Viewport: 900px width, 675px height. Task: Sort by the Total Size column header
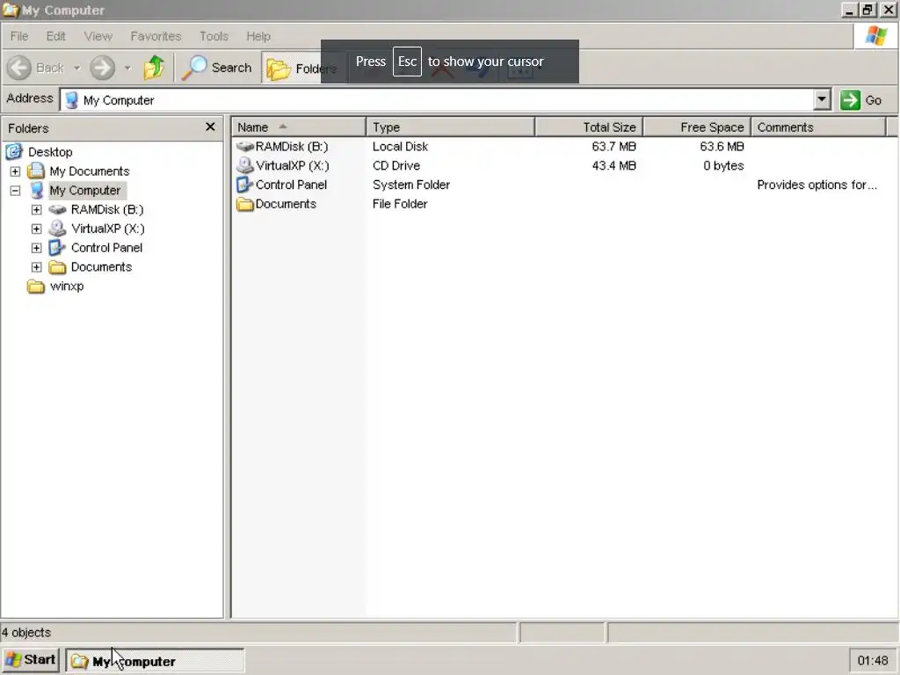click(x=589, y=127)
